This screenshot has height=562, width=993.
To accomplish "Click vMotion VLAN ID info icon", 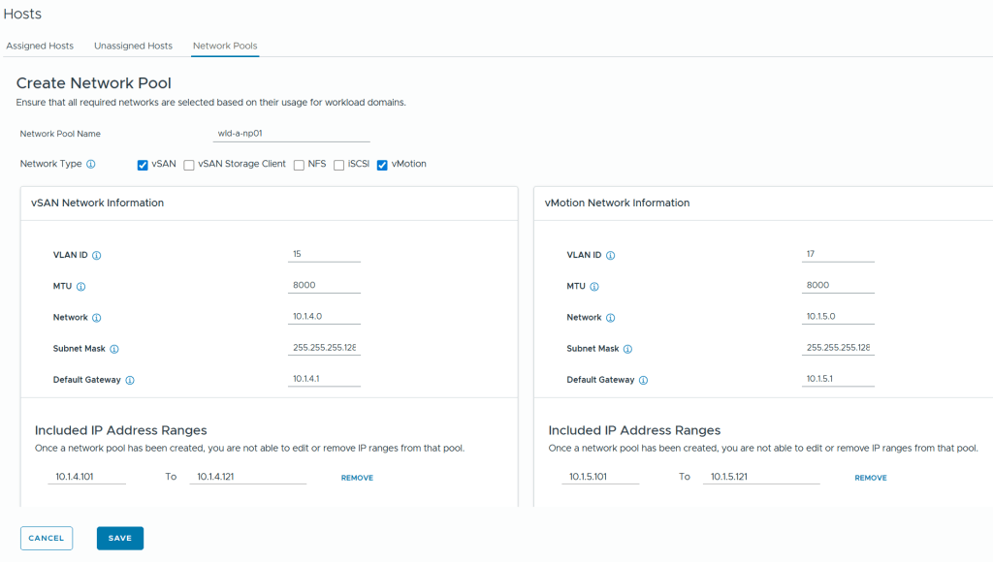I will coord(611,256).
